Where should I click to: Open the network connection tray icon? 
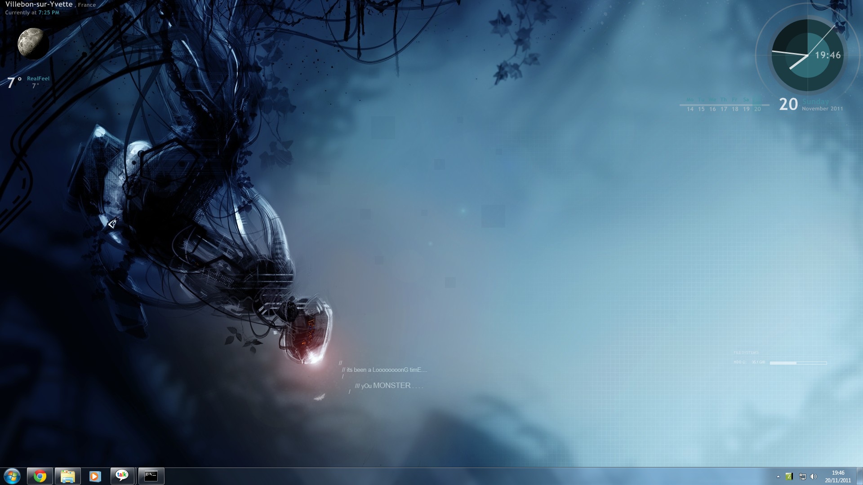tap(802, 476)
